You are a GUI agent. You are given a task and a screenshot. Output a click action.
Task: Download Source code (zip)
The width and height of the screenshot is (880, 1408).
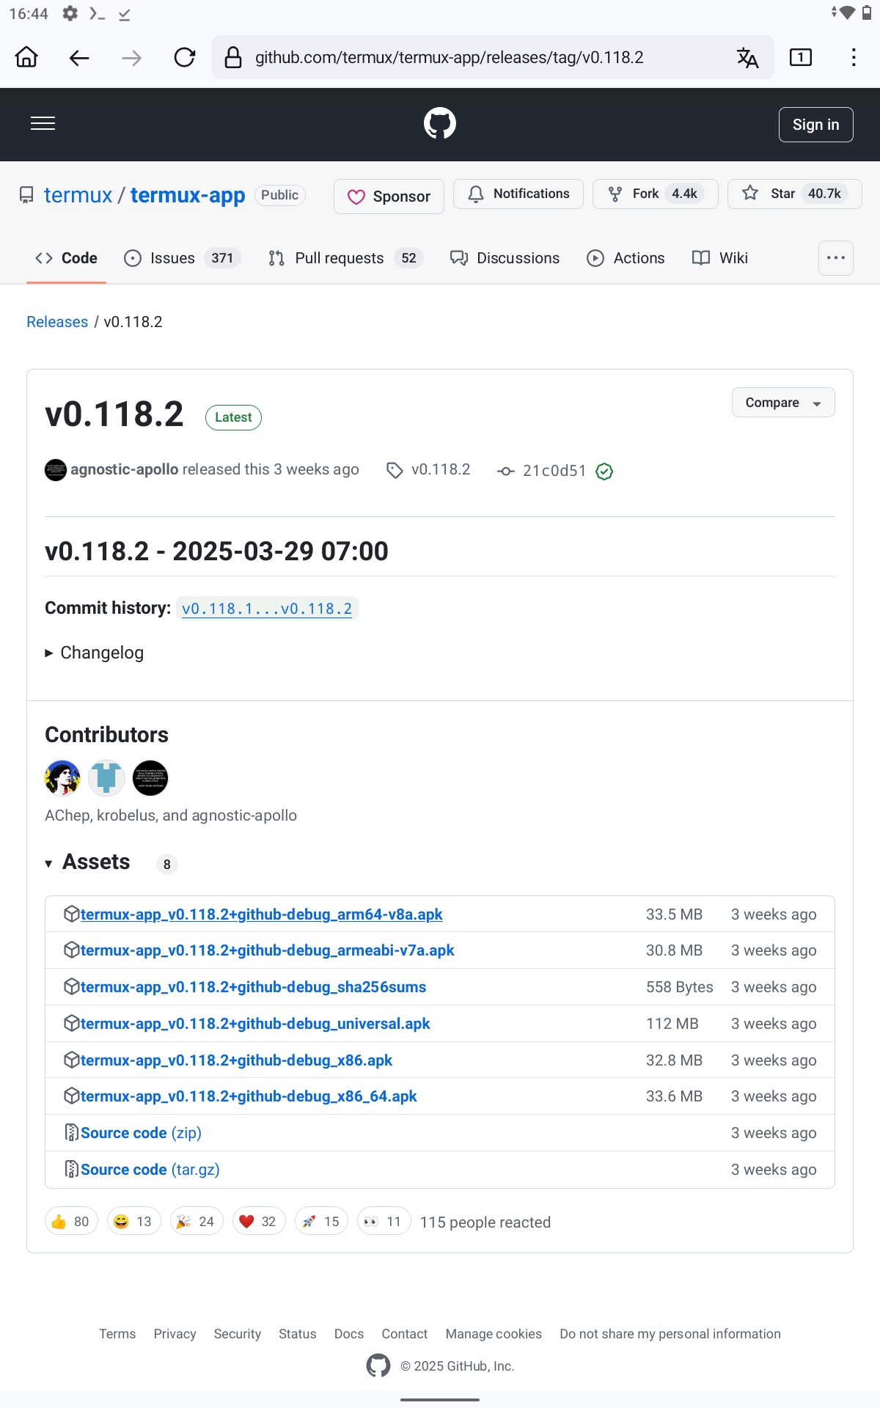point(141,1133)
